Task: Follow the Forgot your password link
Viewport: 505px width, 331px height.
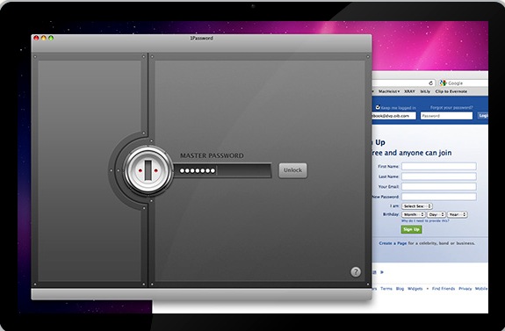Action: (451, 107)
